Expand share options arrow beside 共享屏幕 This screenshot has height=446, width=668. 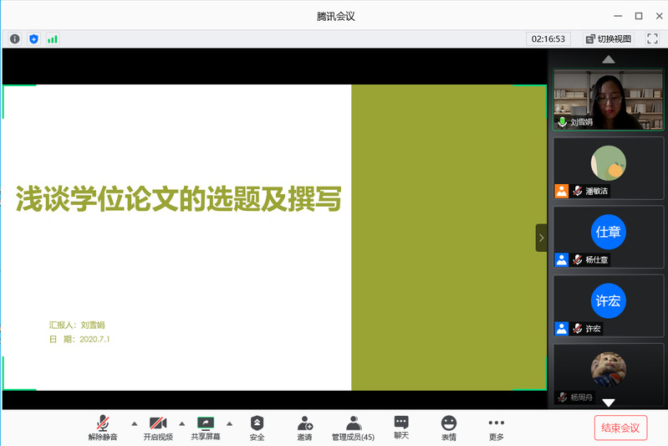tap(230, 423)
